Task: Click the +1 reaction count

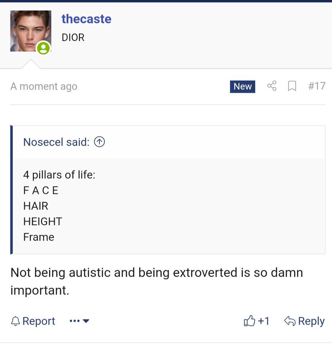Action: click(264, 321)
